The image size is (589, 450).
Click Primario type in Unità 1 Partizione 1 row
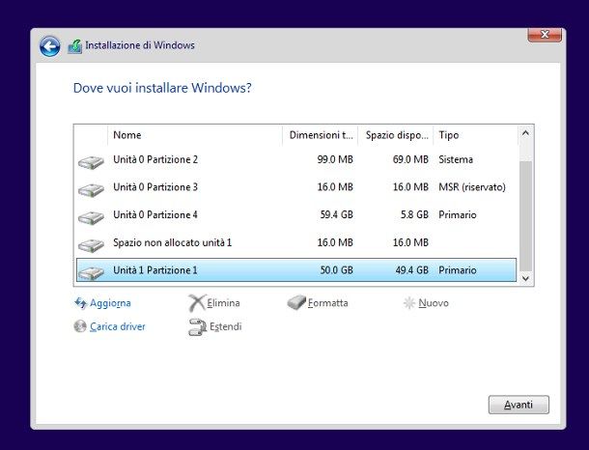tap(458, 270)
